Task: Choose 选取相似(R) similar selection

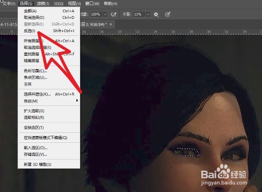Action: 49,117
